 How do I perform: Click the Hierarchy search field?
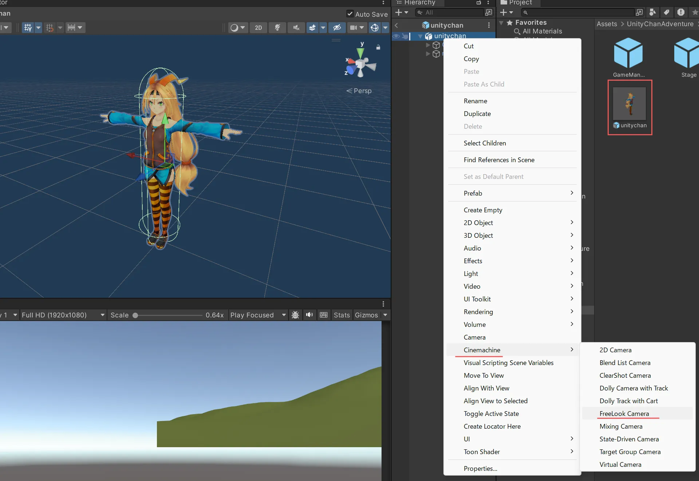tap(450, 12)
